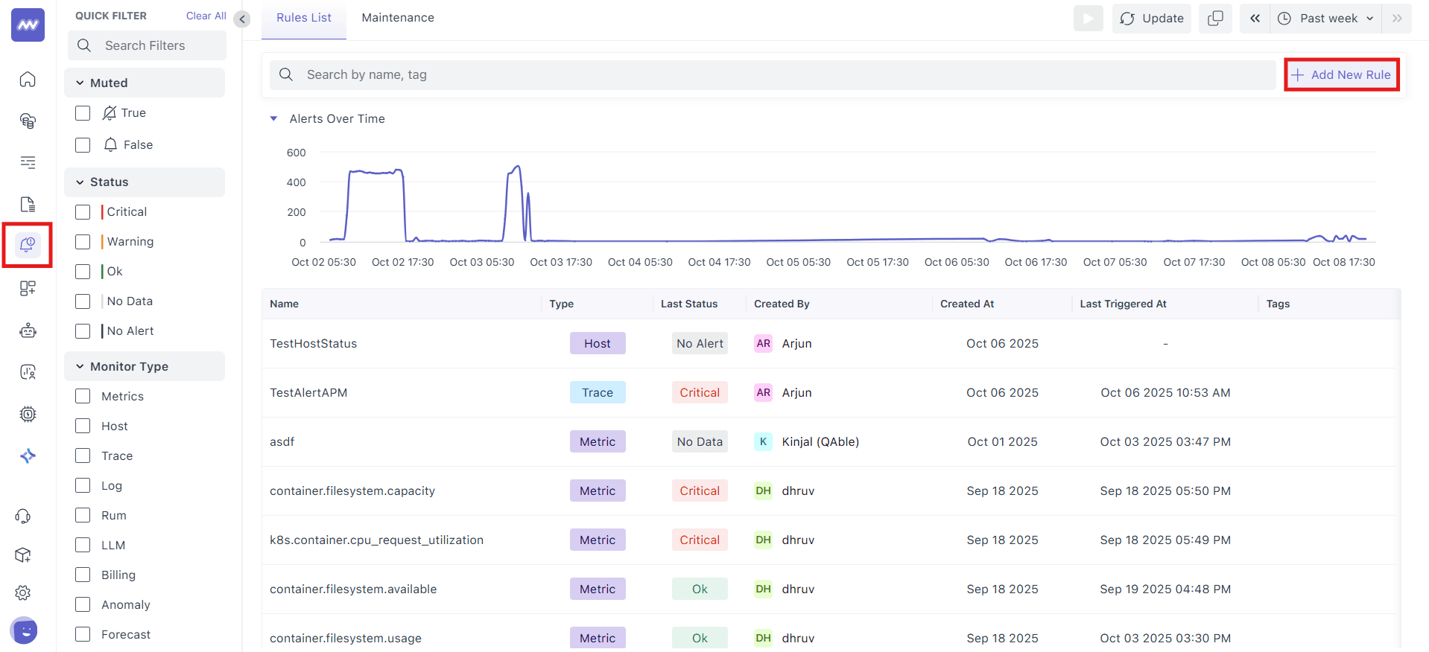Viewport: 1429px width, 652px height.
Task: Open the support headset icon
Action: coord(23,516)
